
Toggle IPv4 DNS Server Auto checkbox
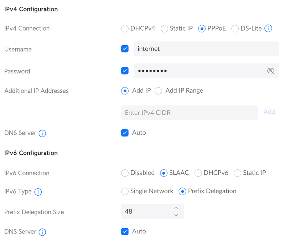click(x=125, y=133)
